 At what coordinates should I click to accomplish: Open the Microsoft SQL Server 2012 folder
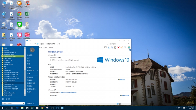11,77
